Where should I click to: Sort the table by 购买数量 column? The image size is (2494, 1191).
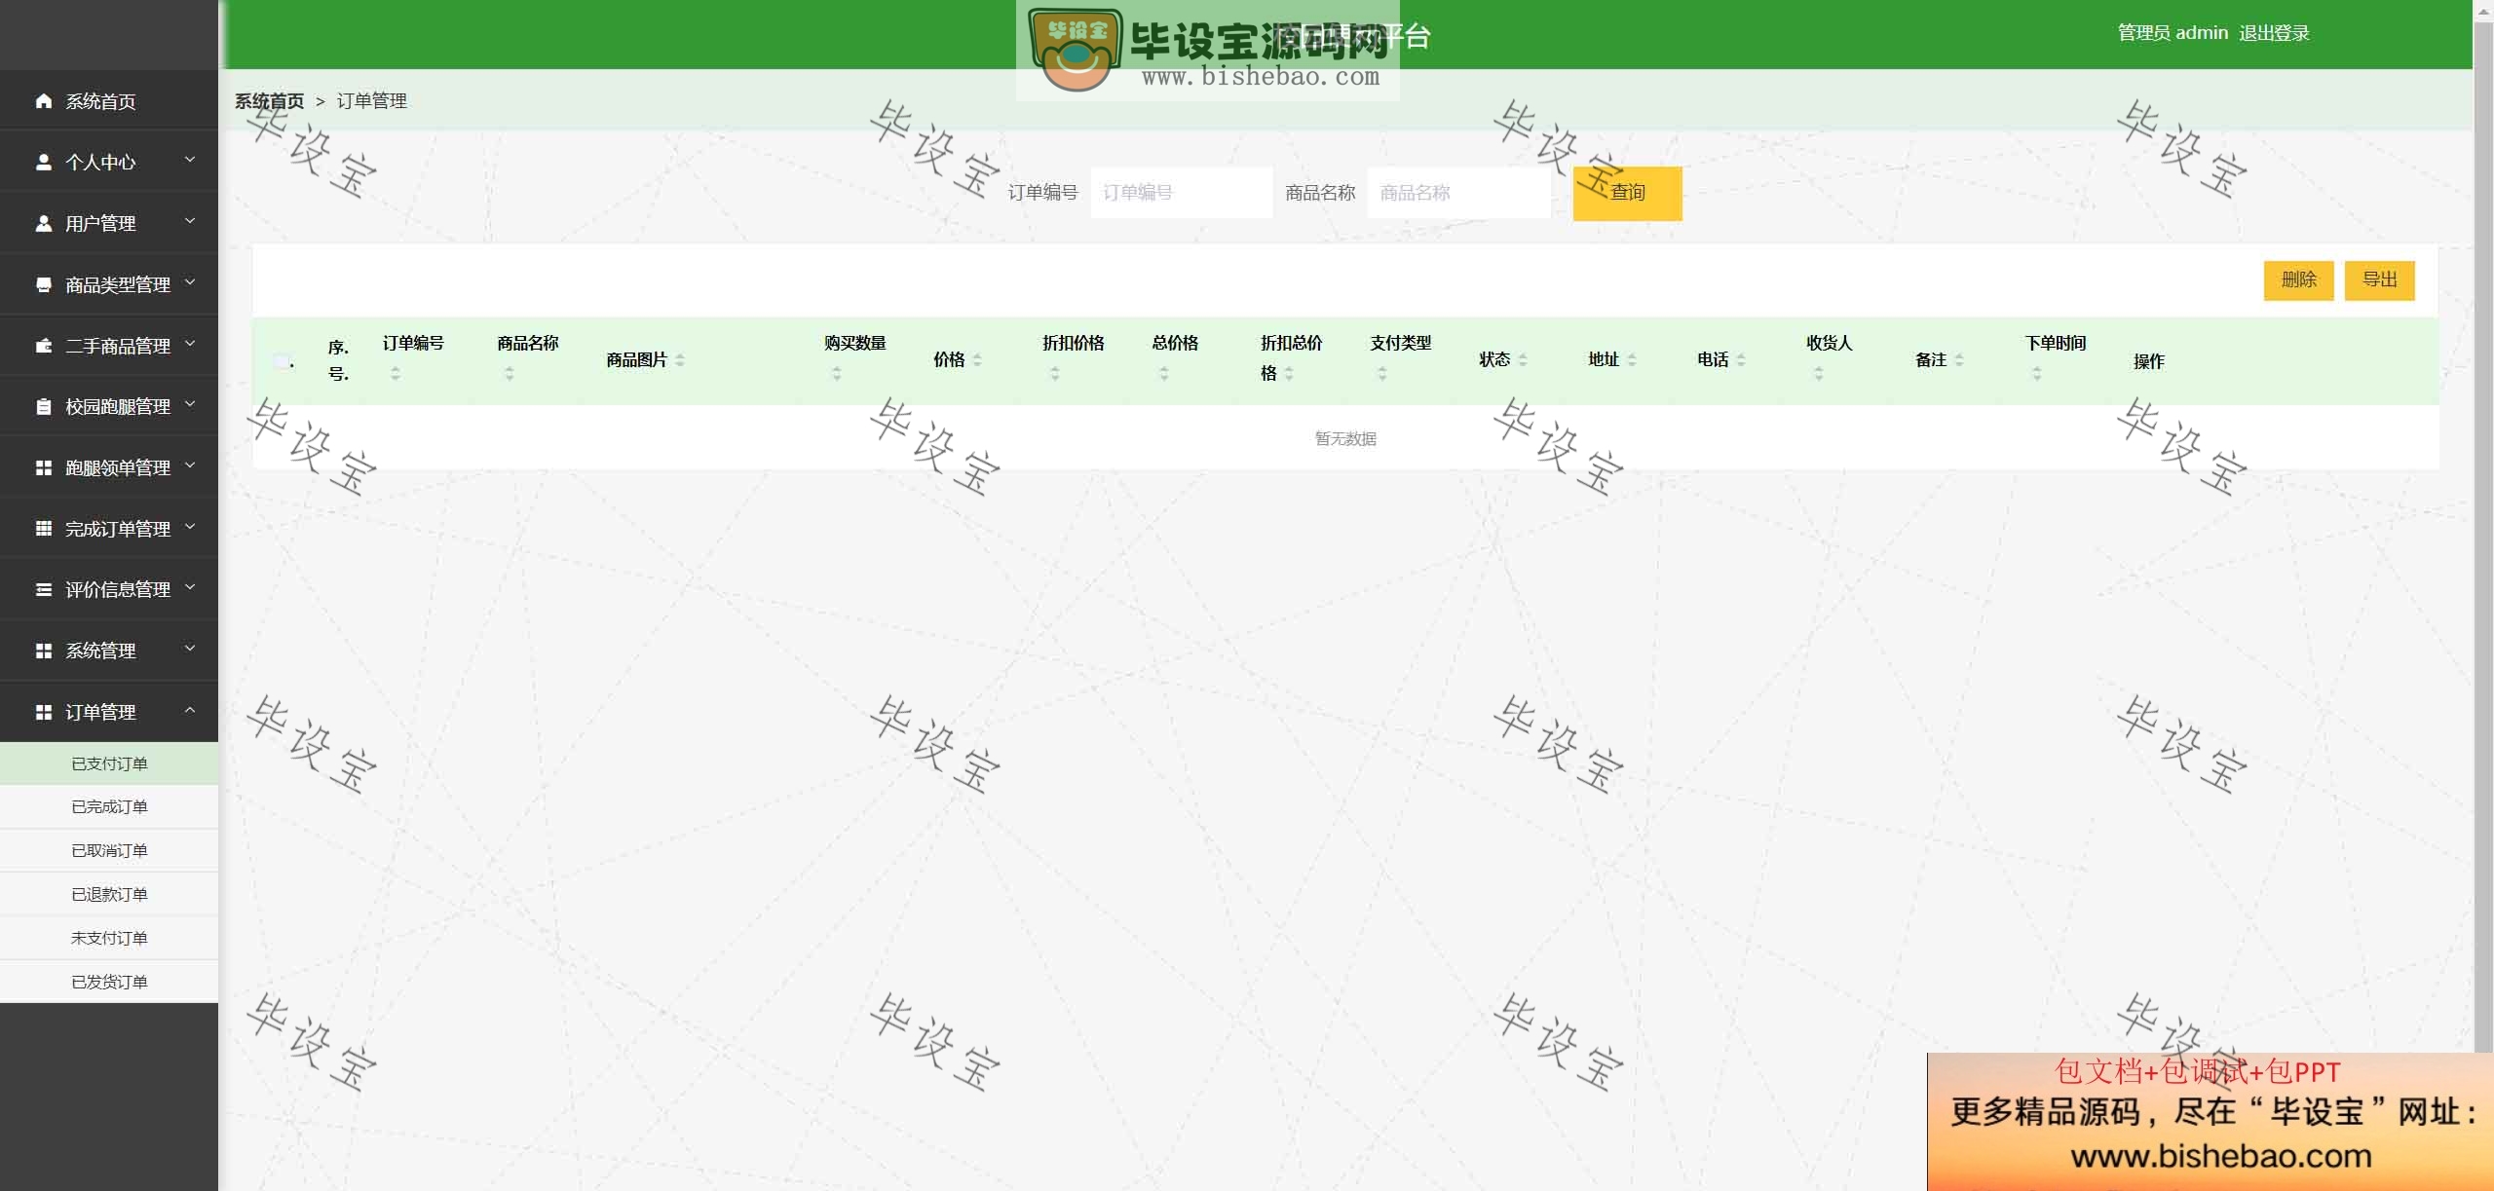(x=836, y=373)
